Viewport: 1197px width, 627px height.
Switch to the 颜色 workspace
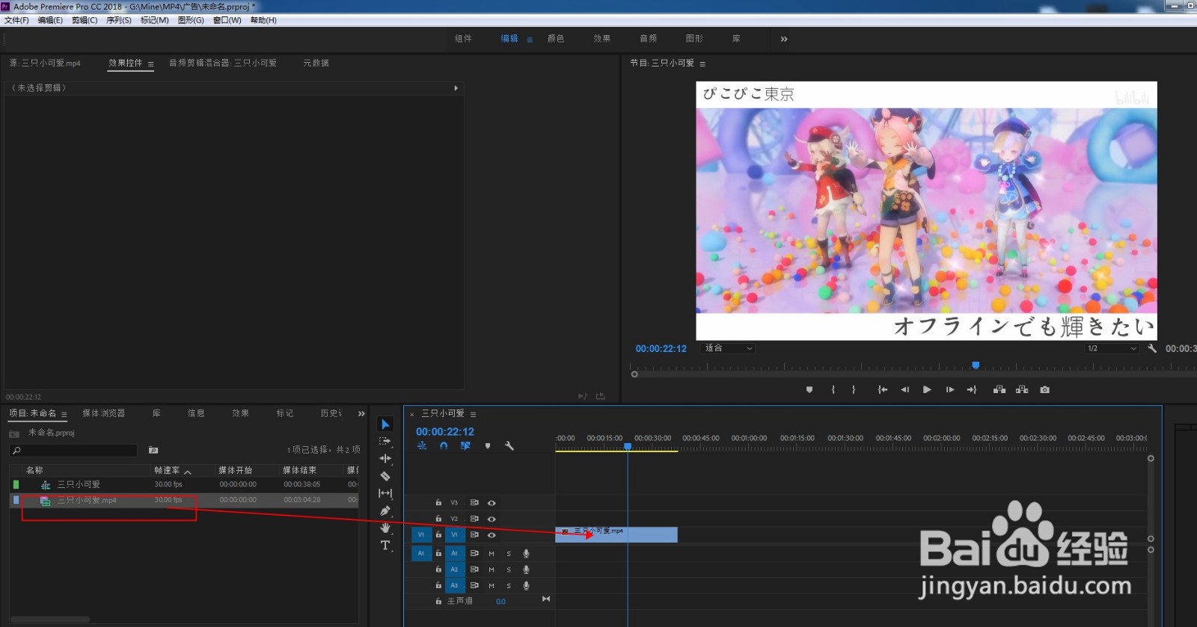click(x=556, y=39)
